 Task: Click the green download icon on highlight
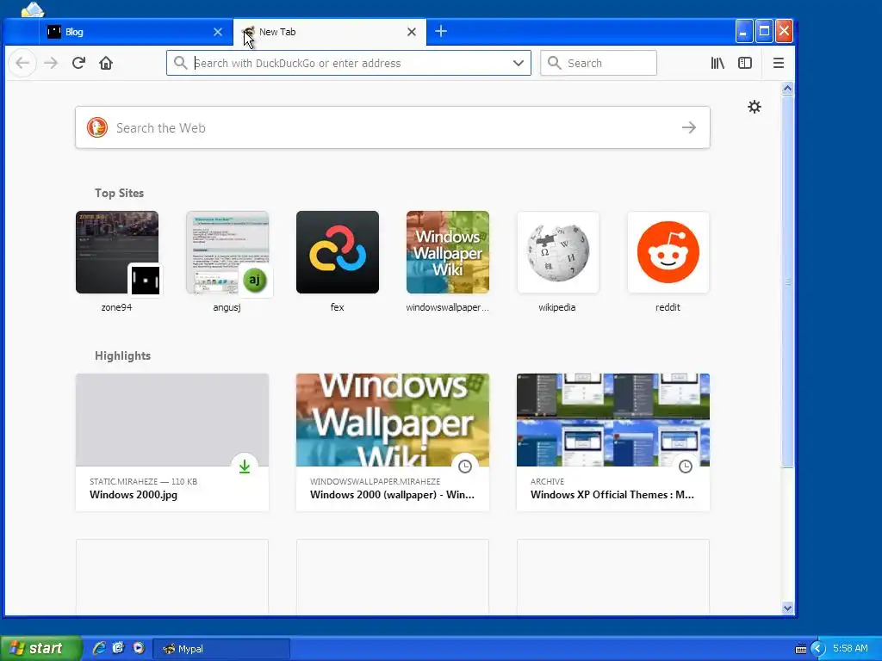tap(245, 466)
